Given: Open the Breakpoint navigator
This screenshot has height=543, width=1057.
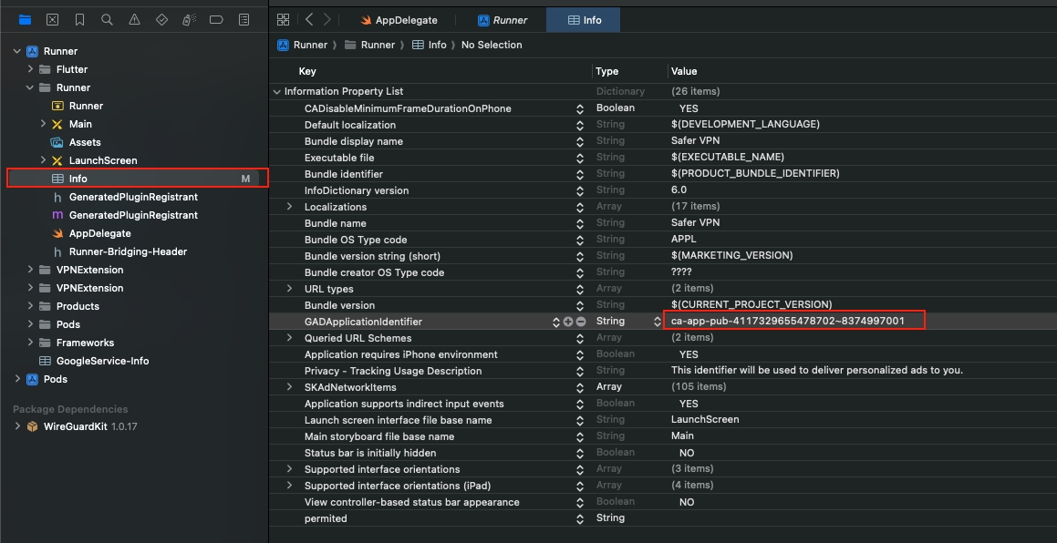Looking at the screenshot, I should (216, 19).
